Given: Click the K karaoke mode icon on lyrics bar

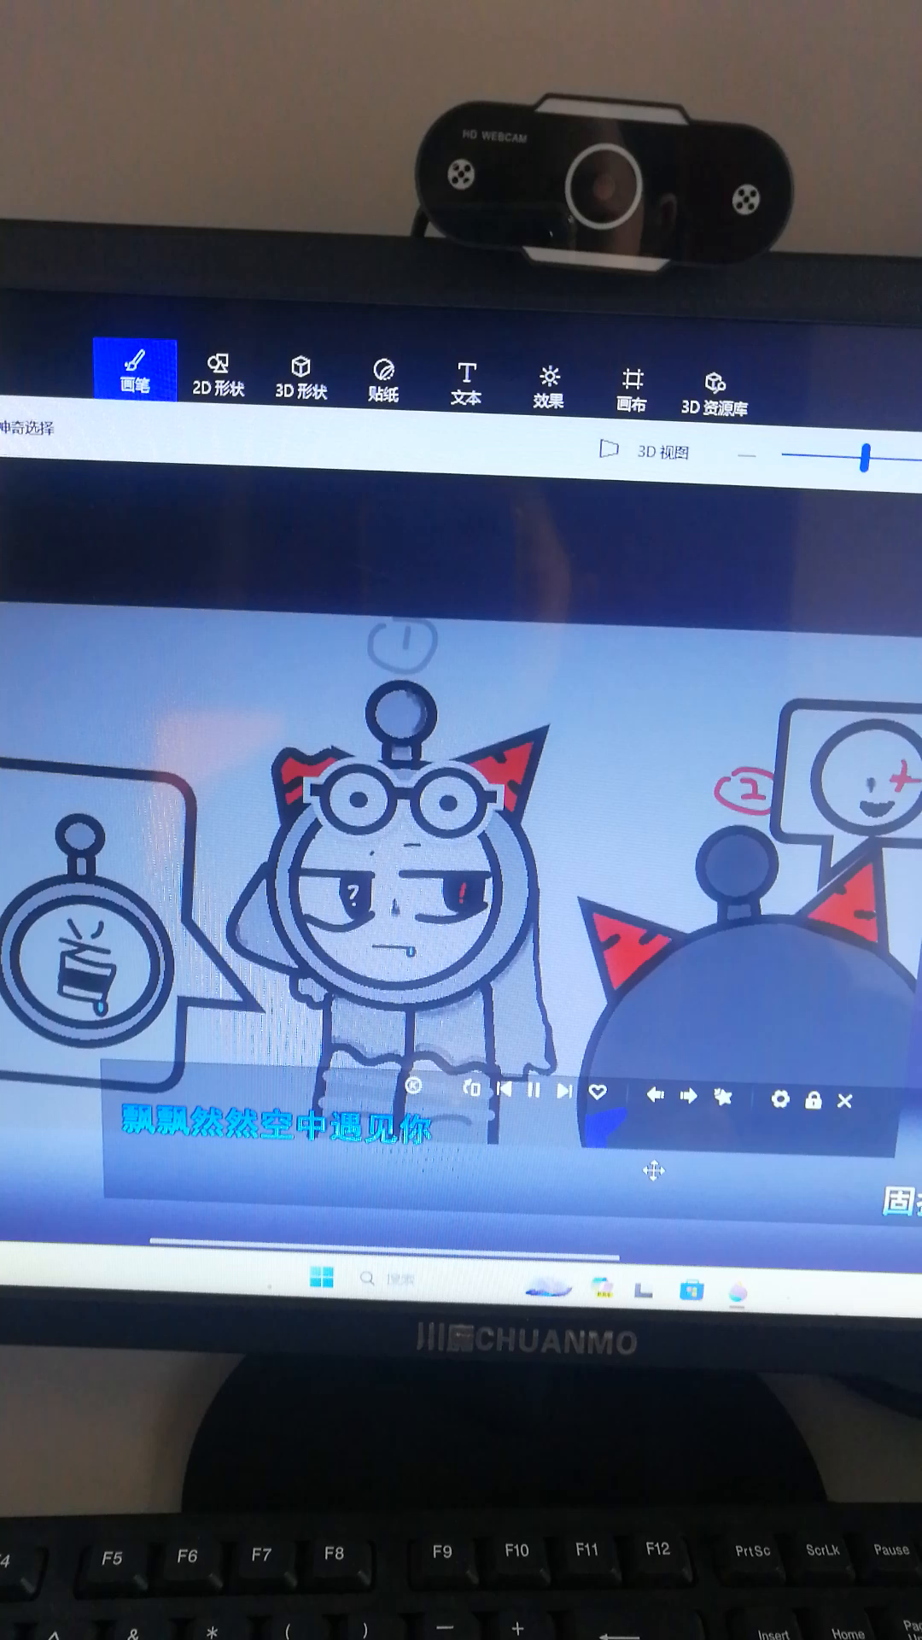Looking at the screenshot, I should [x=413, y=1086].
